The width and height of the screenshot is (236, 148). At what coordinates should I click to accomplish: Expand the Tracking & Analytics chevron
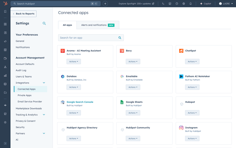coord(44,115)
